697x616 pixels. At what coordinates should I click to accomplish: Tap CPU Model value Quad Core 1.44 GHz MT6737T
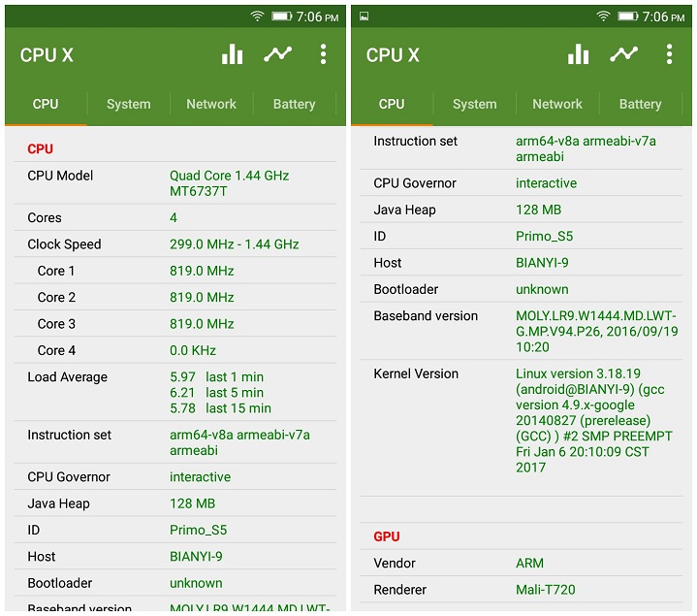[x=230, y=183]
